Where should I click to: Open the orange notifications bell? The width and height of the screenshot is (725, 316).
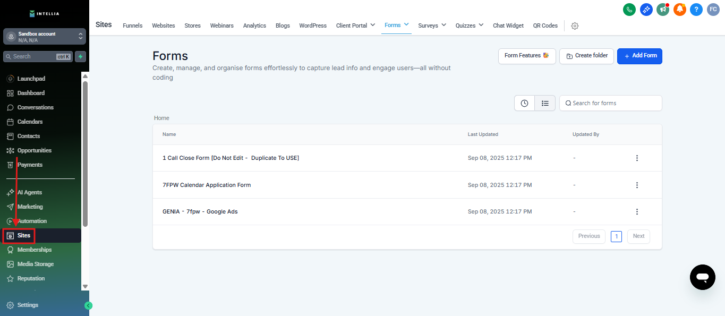[x=679, y=9]
